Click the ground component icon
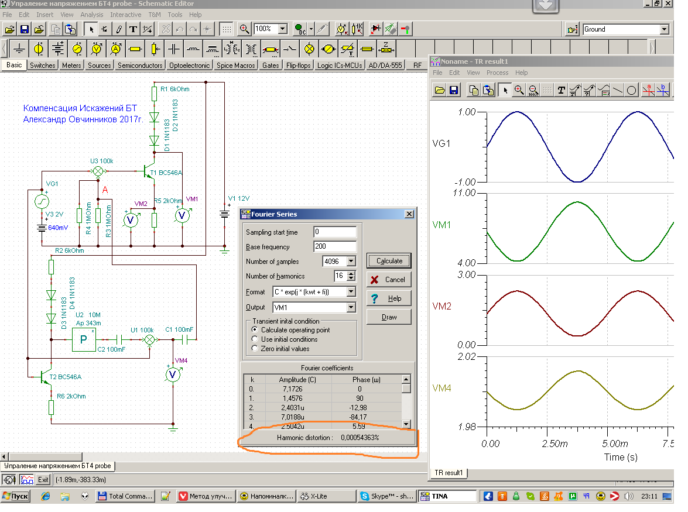This screenshot has height=512, width=688. (19, 49)
